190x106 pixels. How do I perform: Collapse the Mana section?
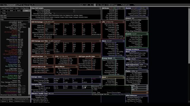tap(123, 41)
